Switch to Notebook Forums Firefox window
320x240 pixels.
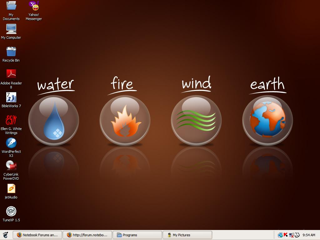coord(37,235)
